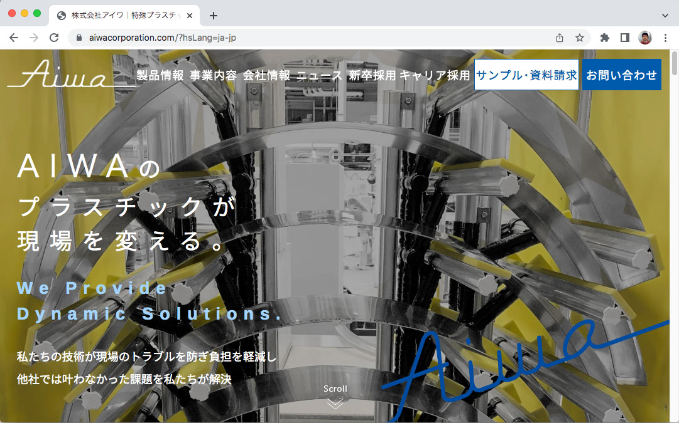
Task: Request samples via サンプル・資料請求 button
Action: (526, 74)
